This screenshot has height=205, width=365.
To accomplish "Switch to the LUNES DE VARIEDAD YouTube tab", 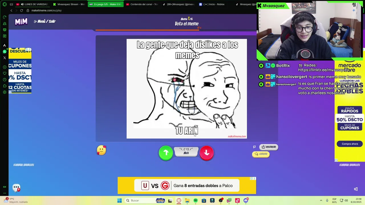I will coord(32,4).
